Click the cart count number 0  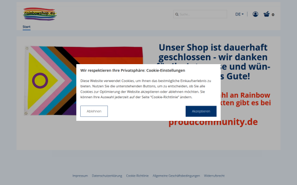pos(273,15)
